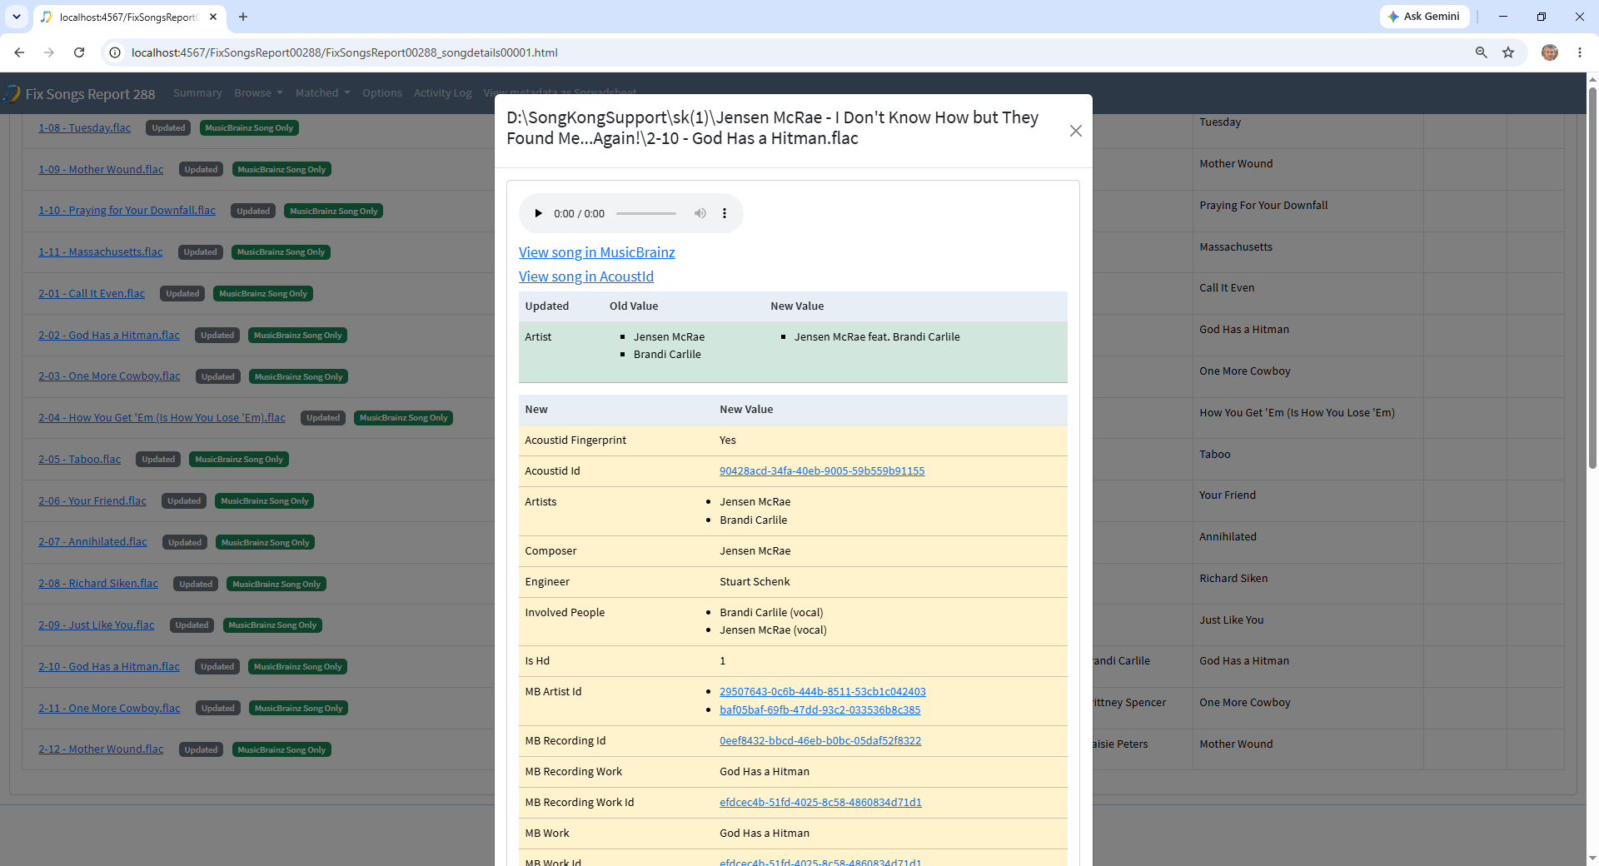This screenshot has width=1599, height=866.
Task: Open a new browser tab
Action: point(243,17)
